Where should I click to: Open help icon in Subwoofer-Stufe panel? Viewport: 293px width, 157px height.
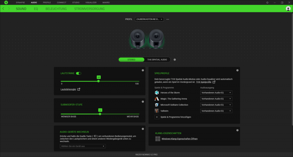[143, 102]
